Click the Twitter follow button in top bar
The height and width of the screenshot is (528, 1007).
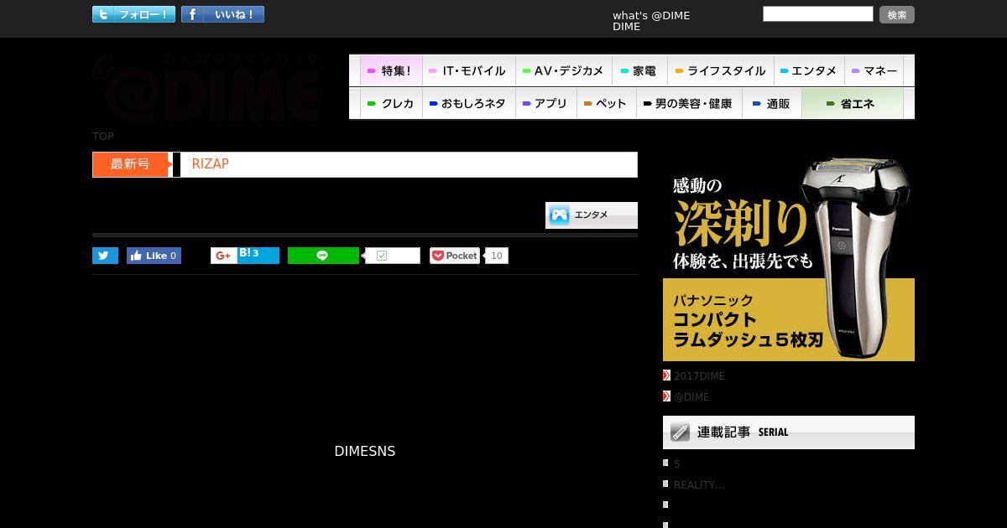point(133,14)
